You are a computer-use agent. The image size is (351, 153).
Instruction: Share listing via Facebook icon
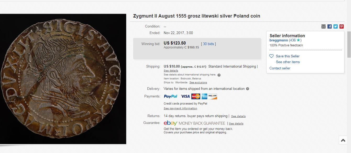click(330, 26)
